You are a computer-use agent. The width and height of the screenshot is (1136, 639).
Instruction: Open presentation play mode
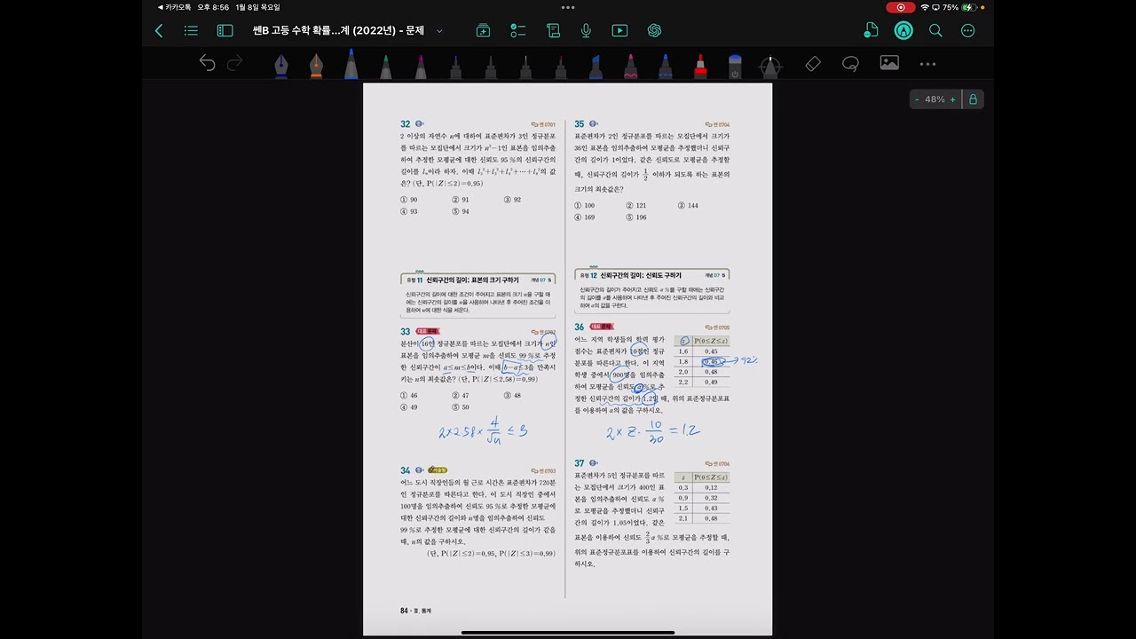(619, 30)
